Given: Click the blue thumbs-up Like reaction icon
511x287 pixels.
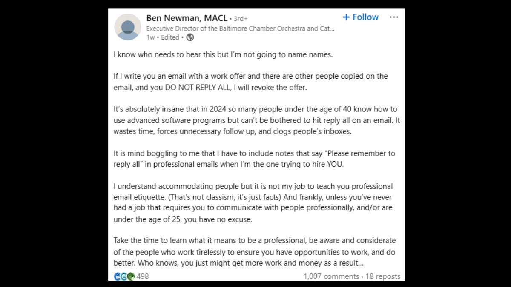Looking at the screenshot, I should (118, 276).
